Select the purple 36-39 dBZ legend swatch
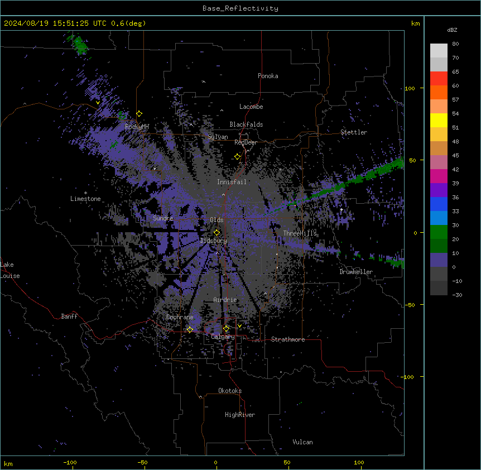This screenshot has height=470, width=481. [x=439, y=190]
